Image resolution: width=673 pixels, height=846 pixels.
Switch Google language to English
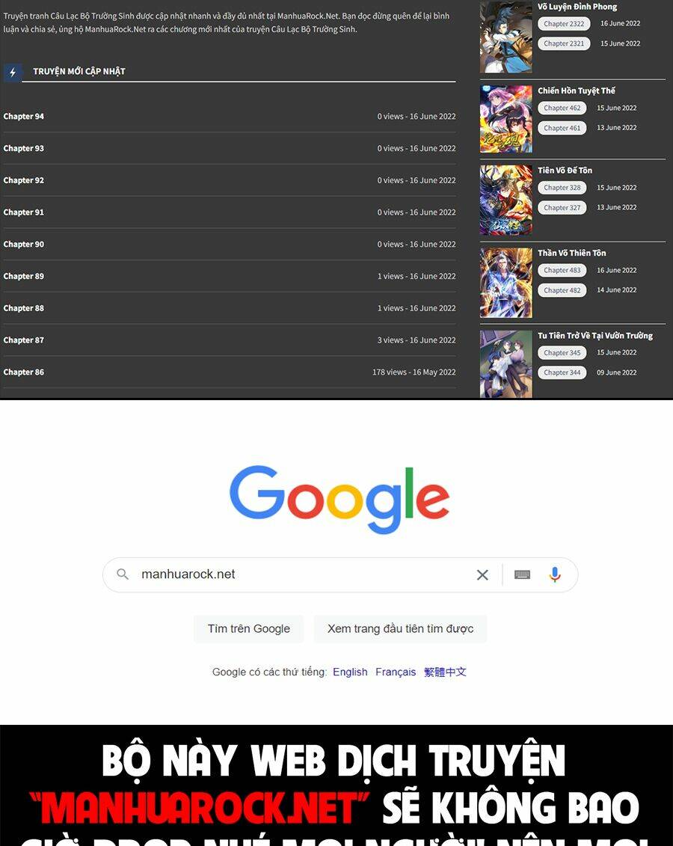350,672
